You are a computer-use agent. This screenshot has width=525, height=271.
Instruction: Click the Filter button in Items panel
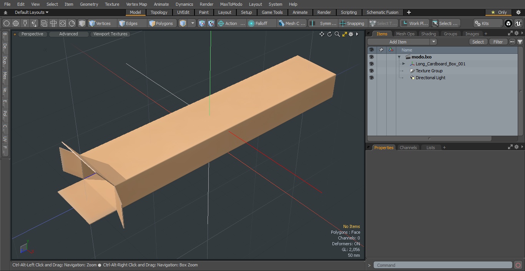(498, 42)
